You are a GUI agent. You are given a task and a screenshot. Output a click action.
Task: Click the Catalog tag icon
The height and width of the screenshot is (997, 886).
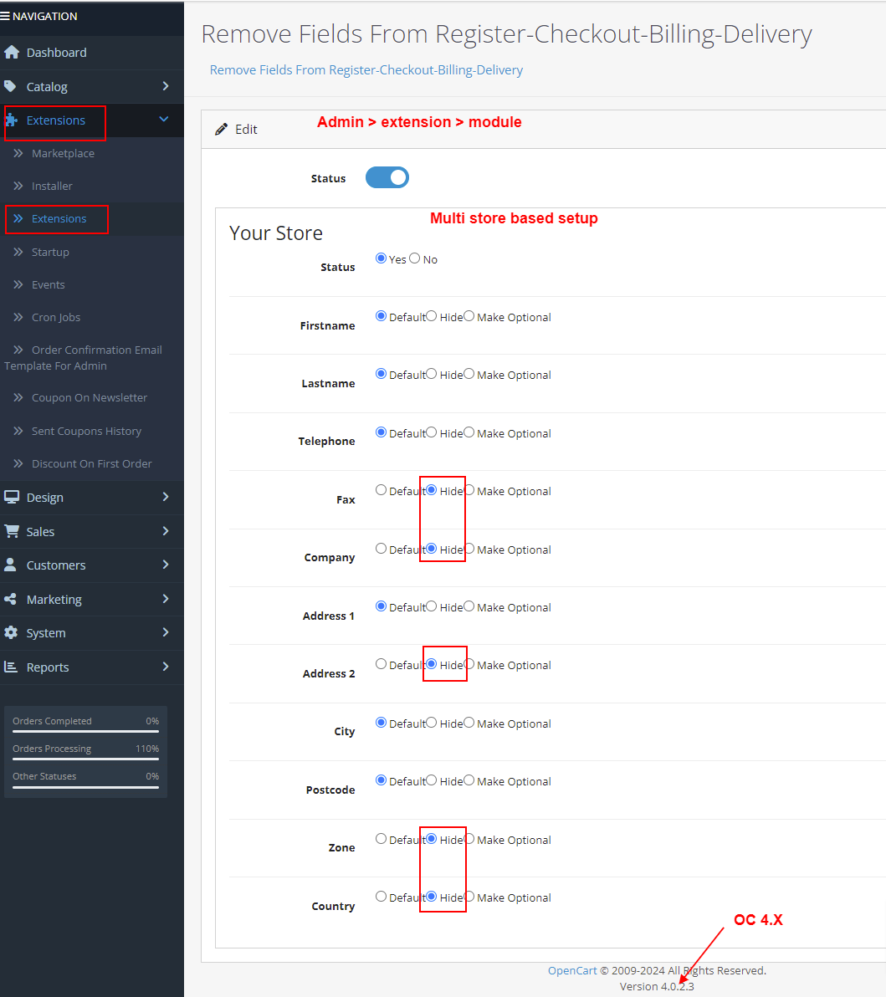click(10, 87)
